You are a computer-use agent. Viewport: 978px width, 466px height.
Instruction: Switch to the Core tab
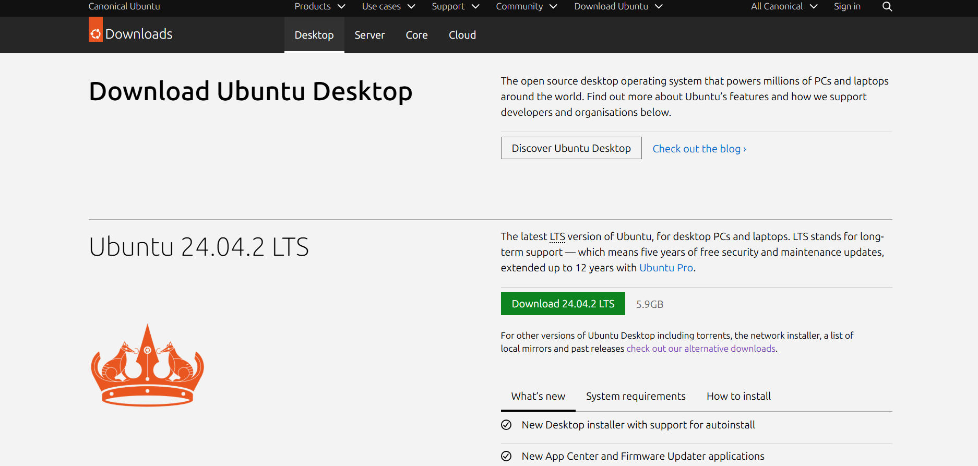[x=416, y=35]
